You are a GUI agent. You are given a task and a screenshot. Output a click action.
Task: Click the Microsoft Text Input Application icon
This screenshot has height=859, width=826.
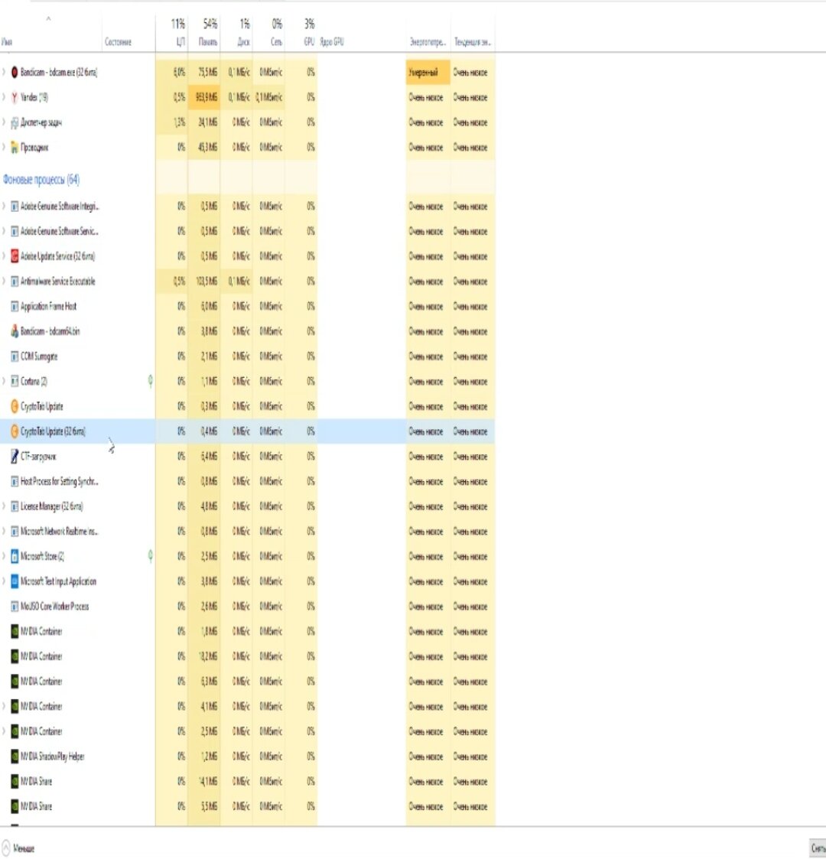15,581
